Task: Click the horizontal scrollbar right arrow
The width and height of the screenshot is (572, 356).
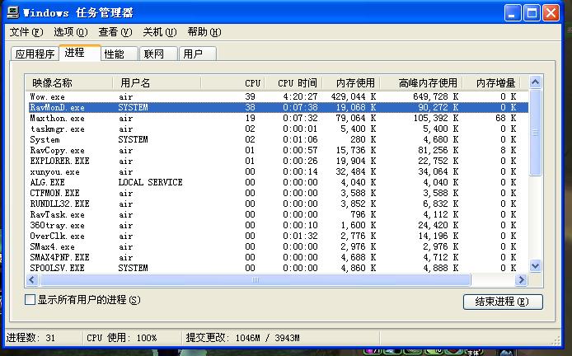Action: pyautogui.click(x=521, y=279)
